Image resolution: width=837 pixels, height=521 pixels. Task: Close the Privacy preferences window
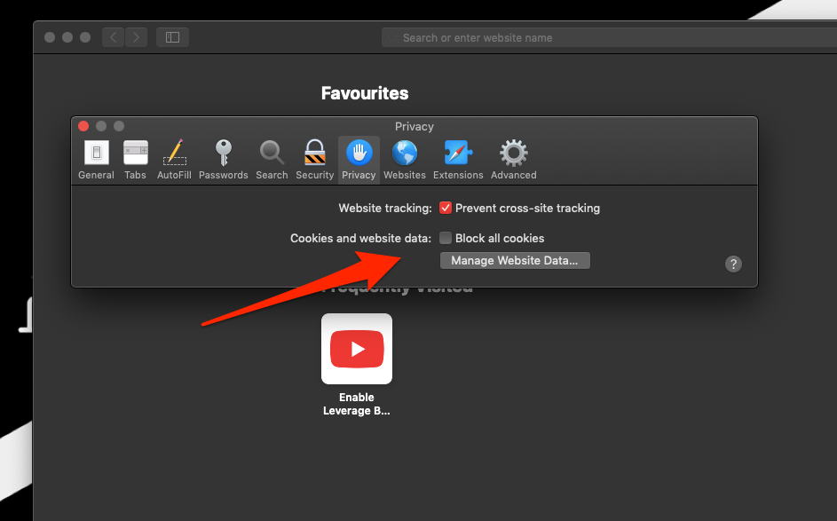click(x=83, y=126)
